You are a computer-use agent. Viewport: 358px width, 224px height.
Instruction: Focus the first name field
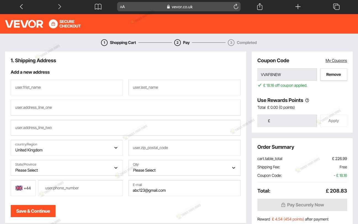point(67,87)
